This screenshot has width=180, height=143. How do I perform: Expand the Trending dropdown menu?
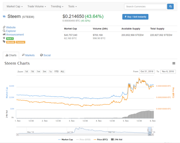(x=57, y=6)
